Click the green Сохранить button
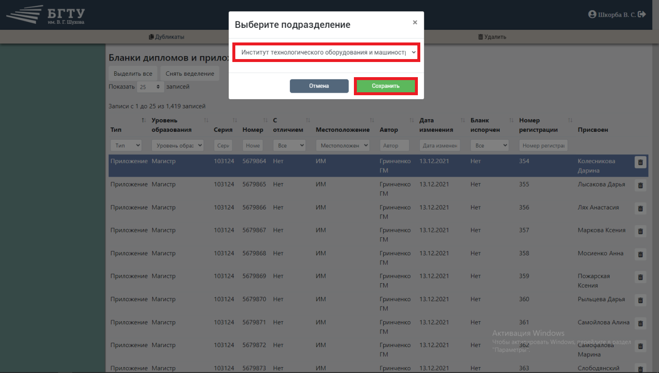Viewport: 659px width, 373px height. (385, 86)
